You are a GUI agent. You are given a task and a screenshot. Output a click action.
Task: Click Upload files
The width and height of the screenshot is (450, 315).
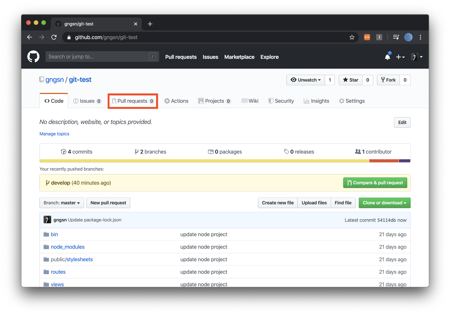314,203
